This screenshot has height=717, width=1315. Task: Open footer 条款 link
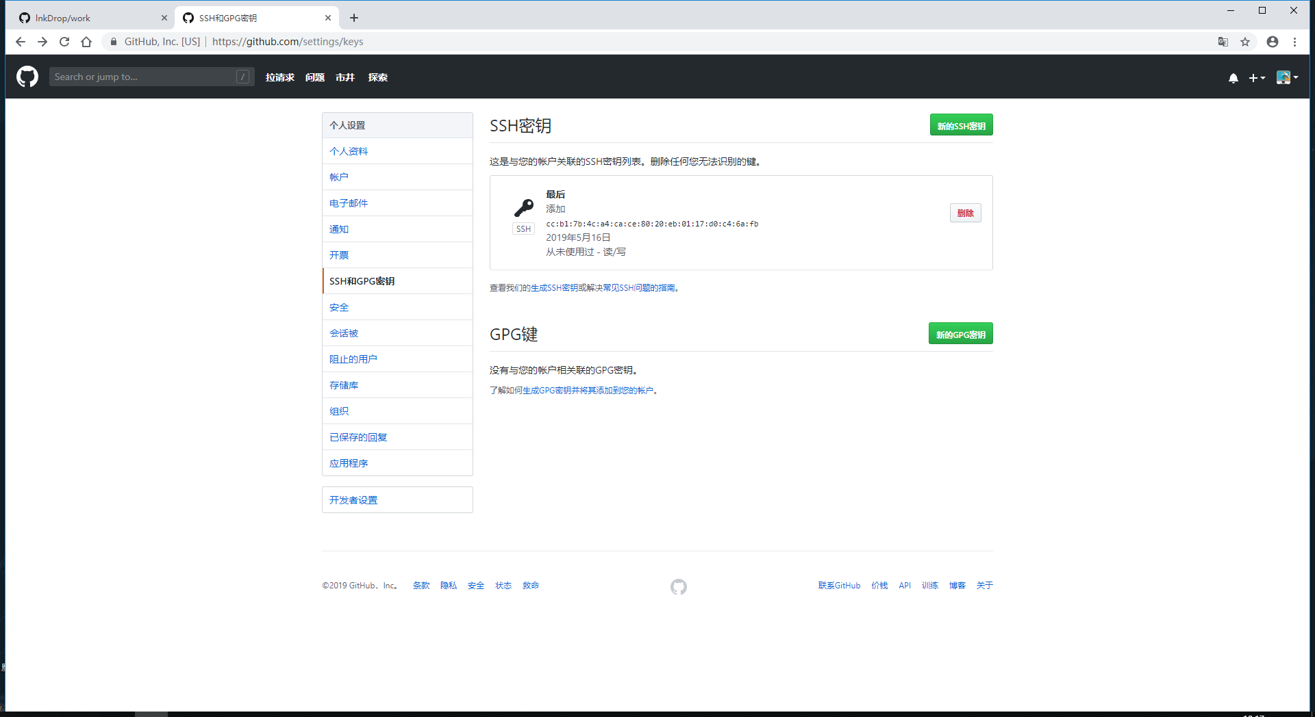coord(421,586)
